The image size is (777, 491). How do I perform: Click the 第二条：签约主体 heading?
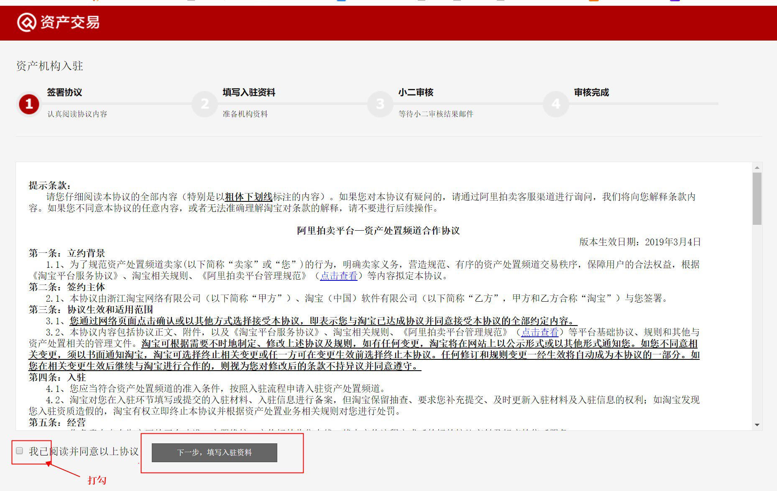[67, 287]
